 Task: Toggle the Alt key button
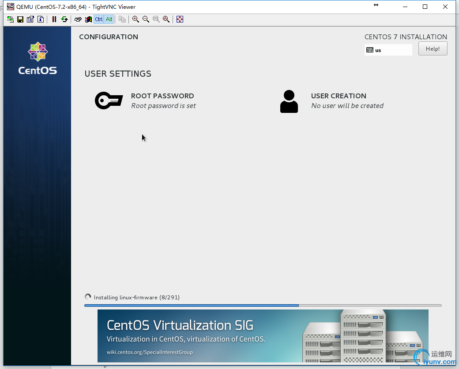pyautogui.click(x=109, y=19)
